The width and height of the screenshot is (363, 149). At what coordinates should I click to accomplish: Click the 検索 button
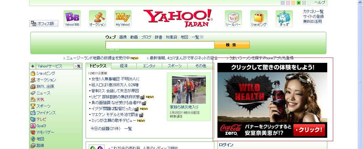pyautogui.click(x=232, y=45)
